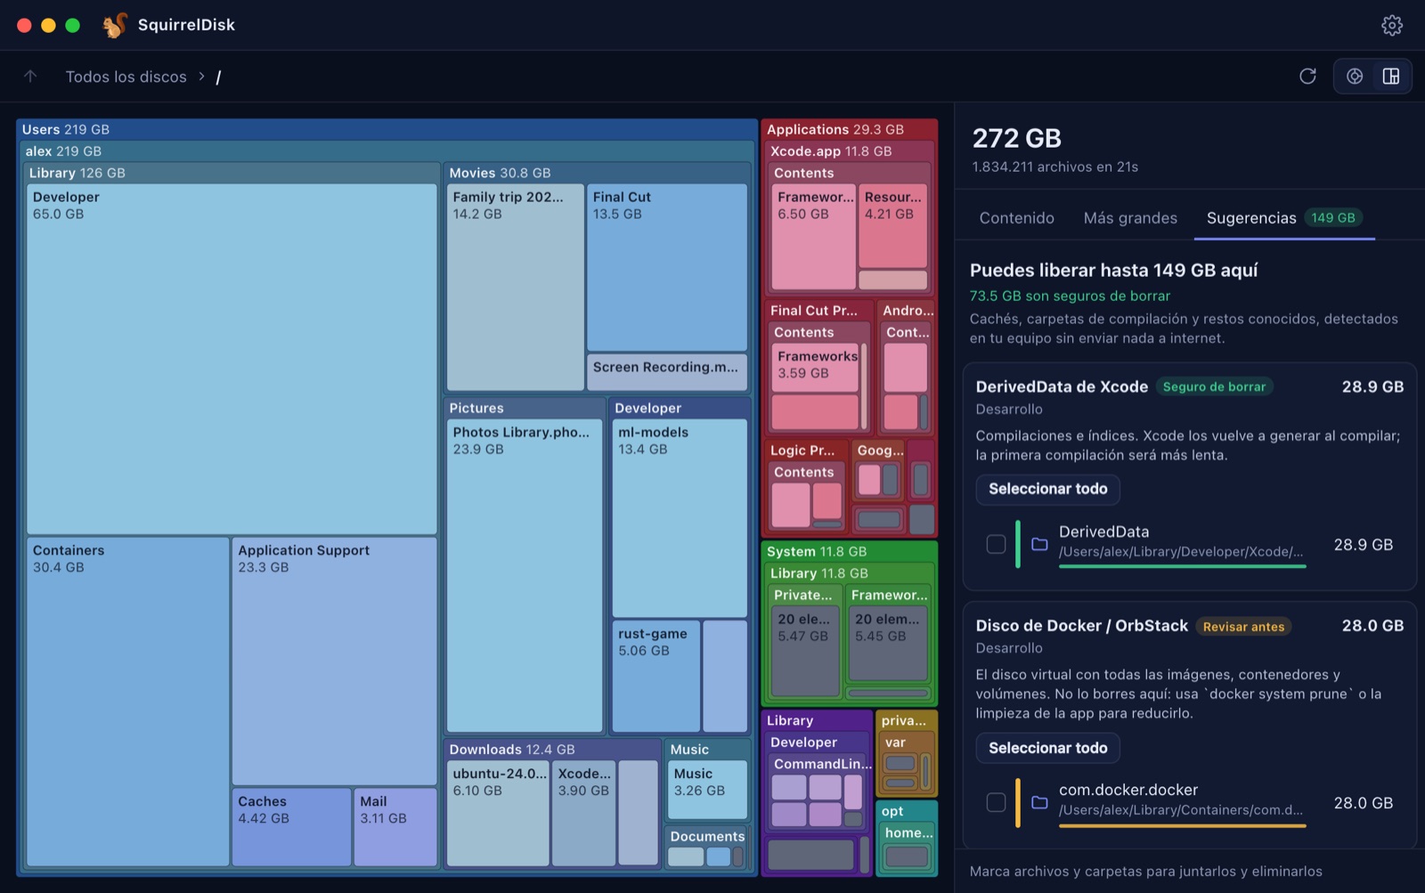Screen dimensions: 1425x893
Task: Open the rust-game 5.06 GB tile
Action: pos(655,676)
